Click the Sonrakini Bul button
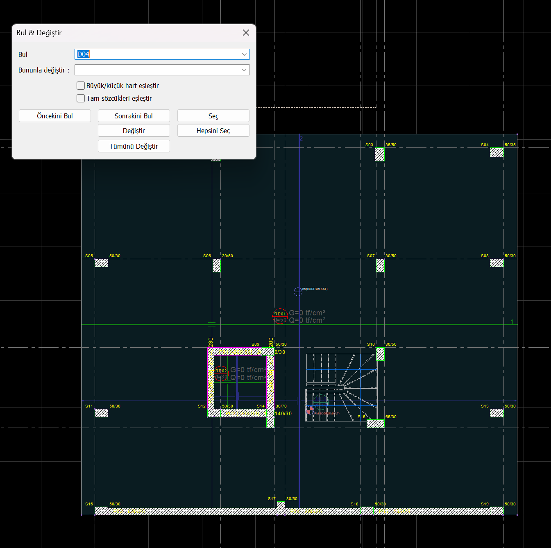 (x=134, y=116)
